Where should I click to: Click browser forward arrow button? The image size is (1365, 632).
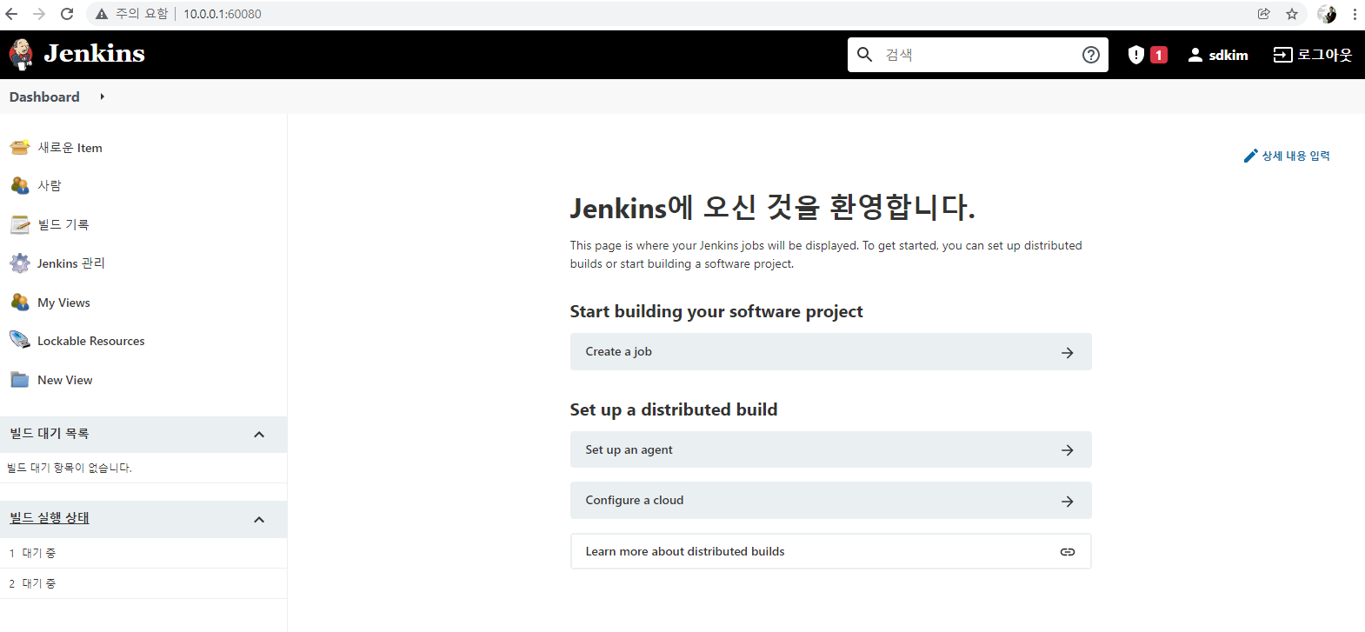pyautogui.click(x=39, y=14)
